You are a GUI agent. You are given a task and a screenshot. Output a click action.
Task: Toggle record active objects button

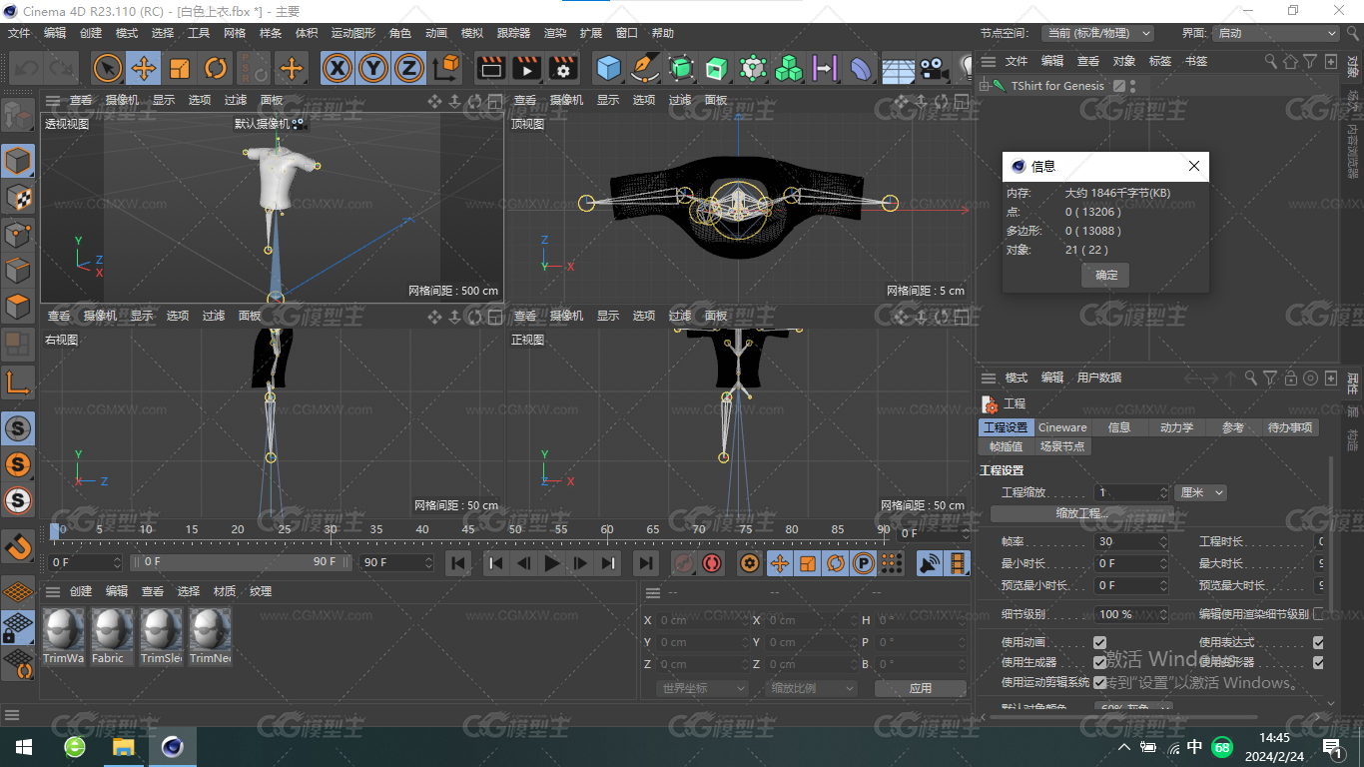tap(684, 563)
